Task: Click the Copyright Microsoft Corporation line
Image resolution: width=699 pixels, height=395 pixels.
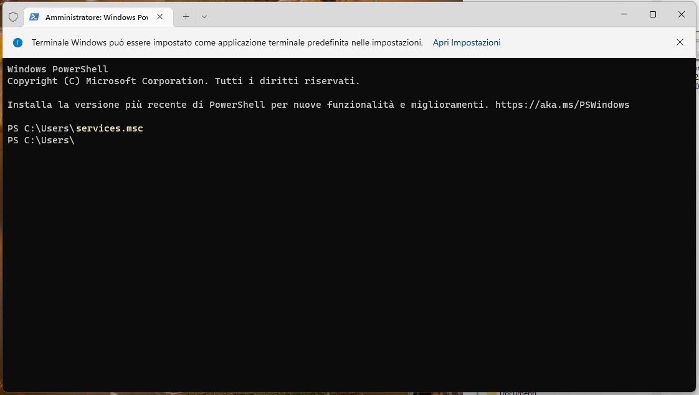Action: [184, 81]
